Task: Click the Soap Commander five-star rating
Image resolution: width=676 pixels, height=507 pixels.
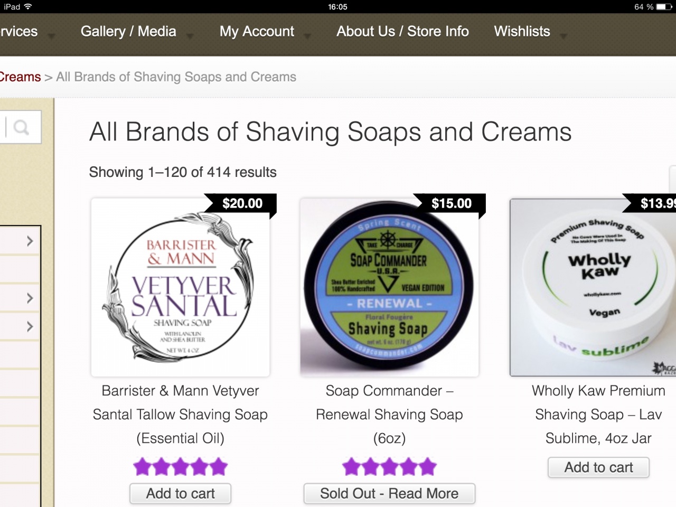Action: [389, 467]
